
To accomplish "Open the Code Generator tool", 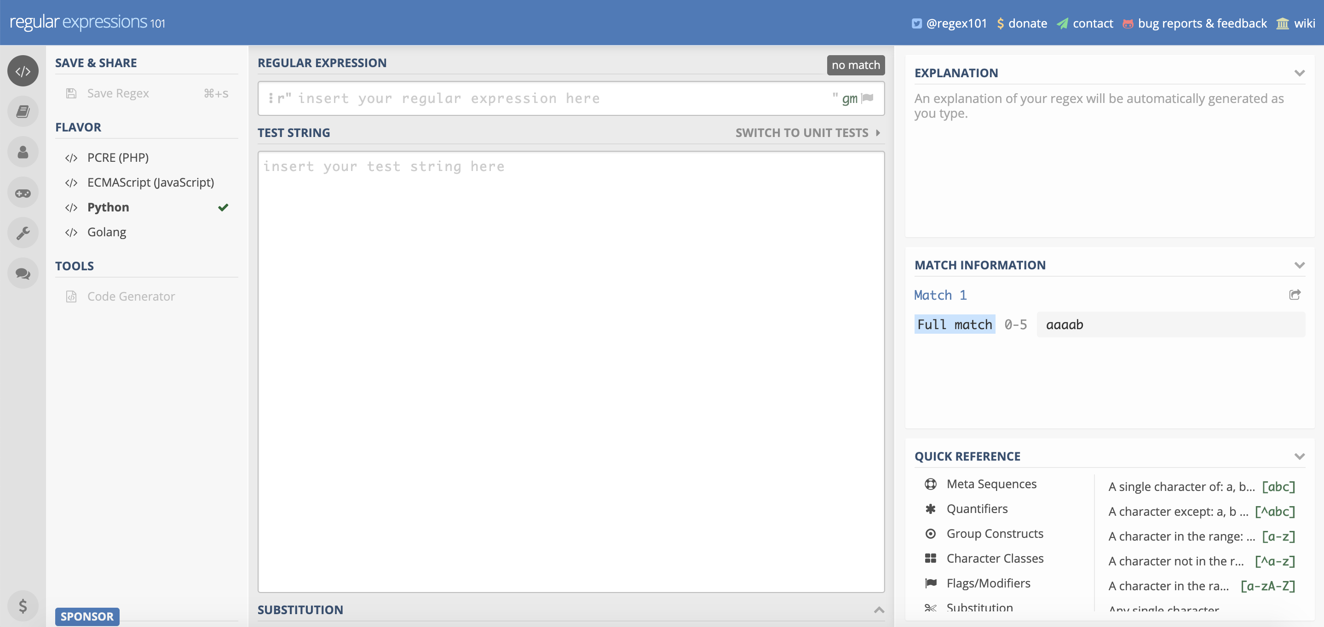I will (x=131, y=296).
